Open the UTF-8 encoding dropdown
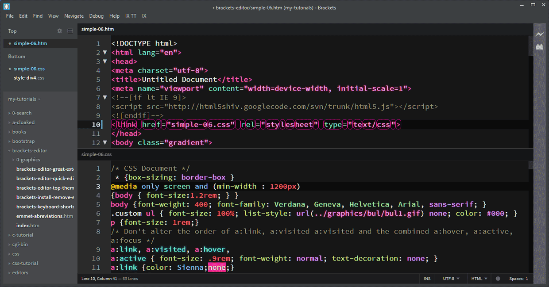This screenshot has height=287, width=549. pos(451,279)
